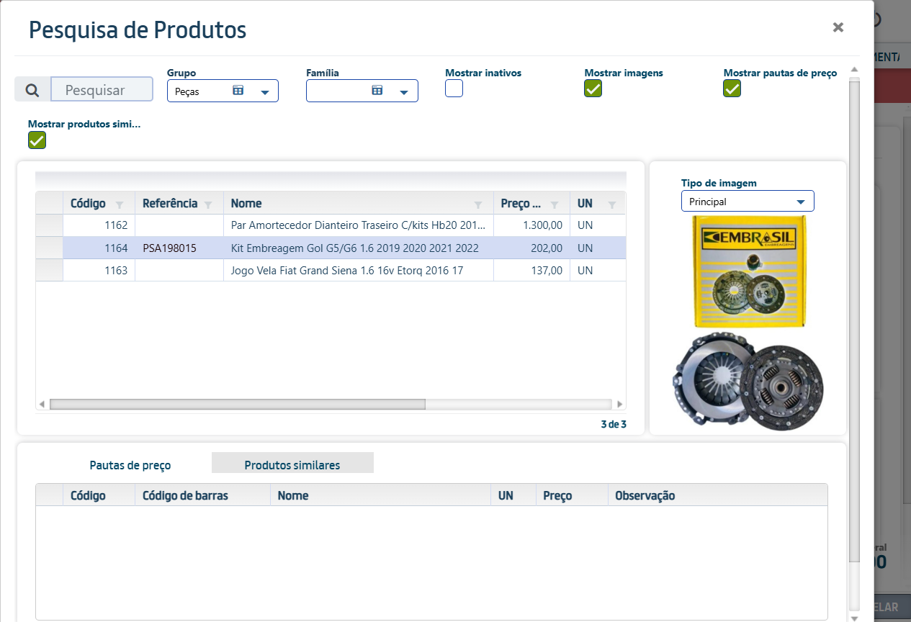
Task: Click the magnifying glass search icon
Action: point(32,90)
